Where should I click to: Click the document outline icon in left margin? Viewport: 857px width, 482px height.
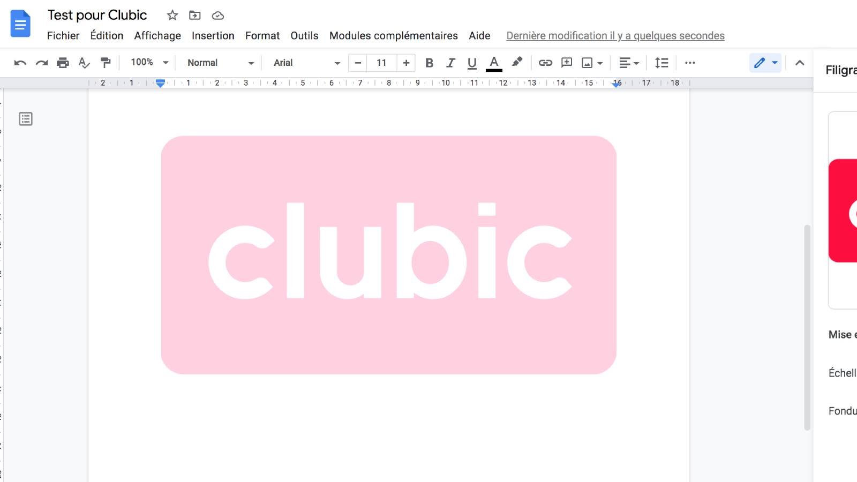[x=26, y=119]
